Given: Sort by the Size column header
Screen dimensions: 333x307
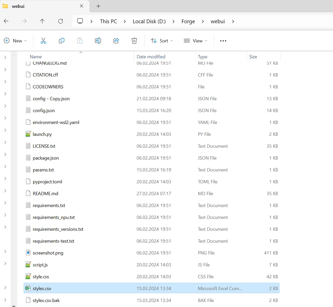Looking at the screenshot, I should 253,56.
